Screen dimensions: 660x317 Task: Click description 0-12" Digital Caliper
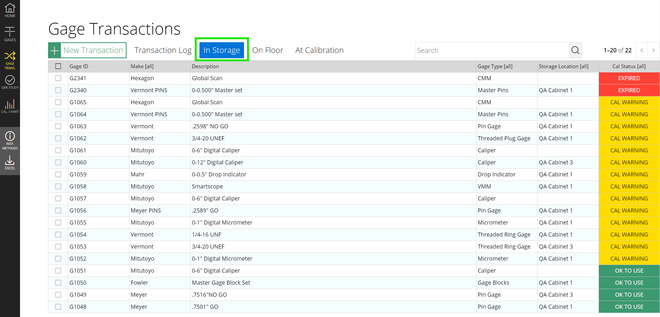(218, 163)
